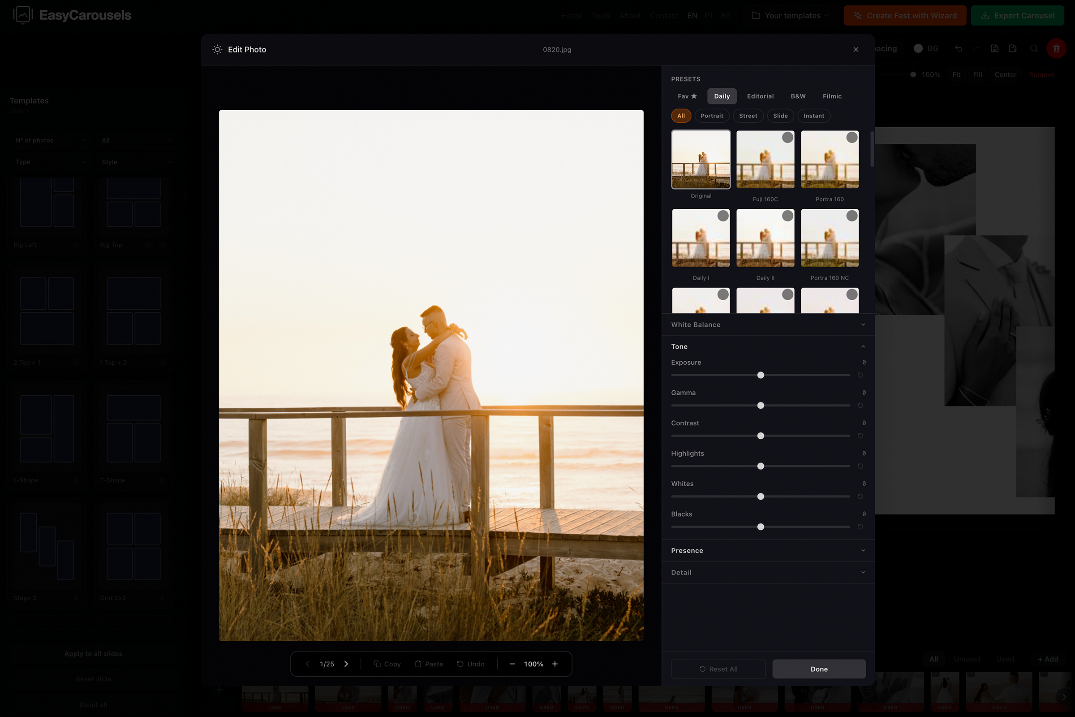
Task: Favorite the Daily II preset
Action: (x=787, y=216)
